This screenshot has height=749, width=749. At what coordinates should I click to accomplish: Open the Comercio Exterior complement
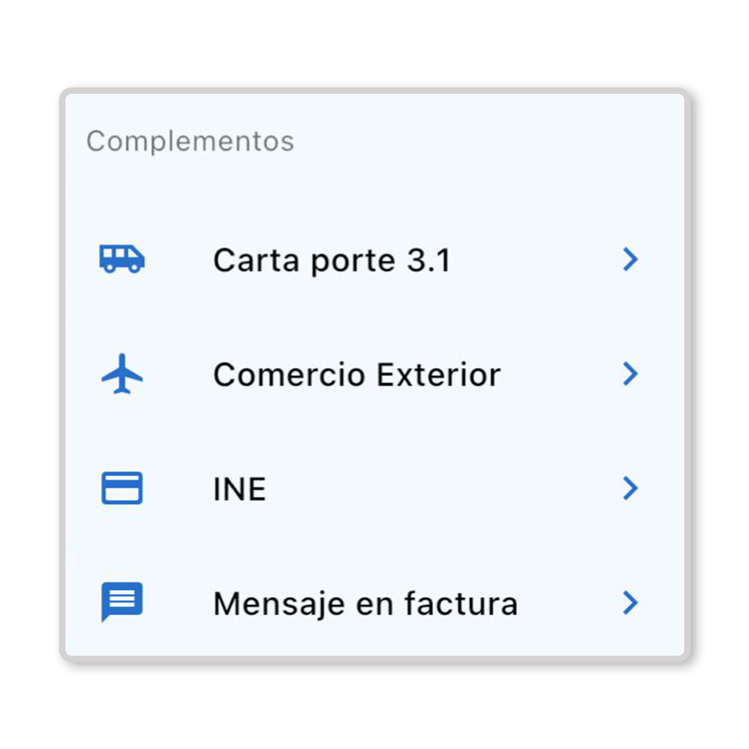click(x=356, y=374)
